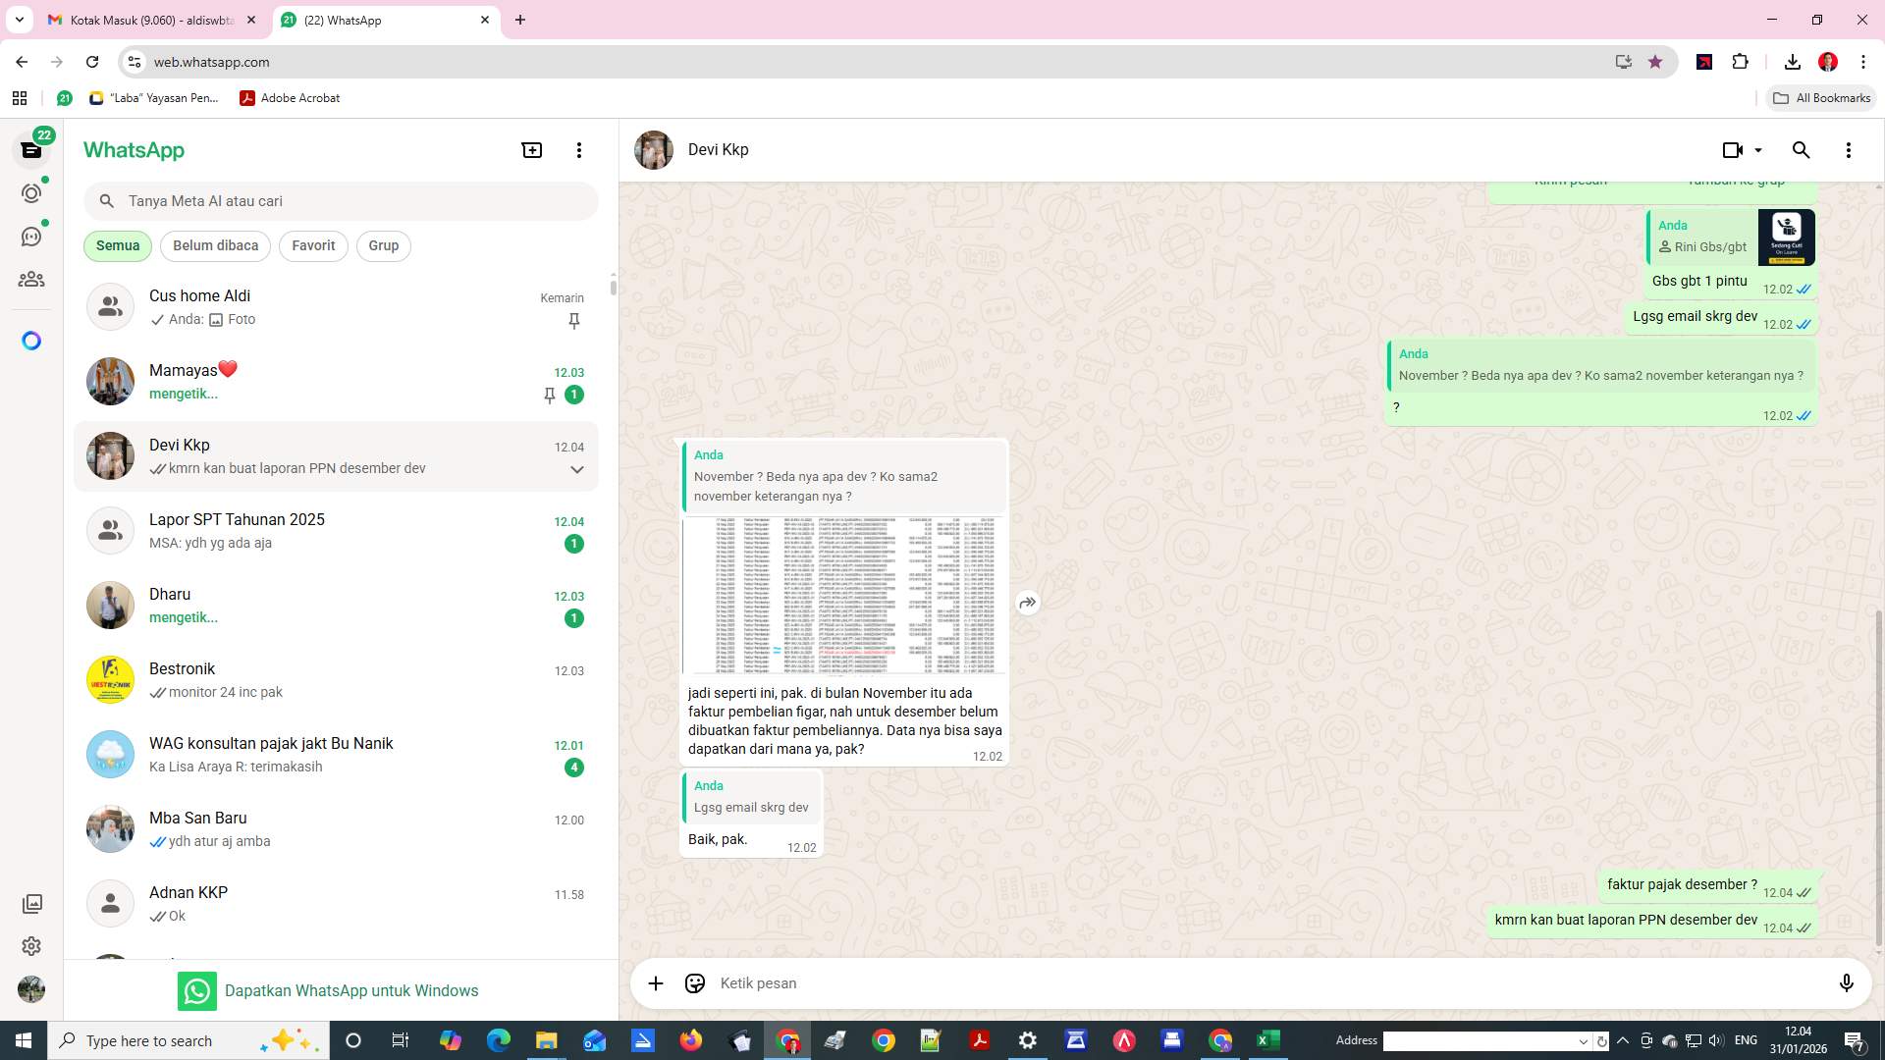Enable the Belum dibaca chat filter
This screenshot has height=1060, width=1885.
(x=215, y=245)
